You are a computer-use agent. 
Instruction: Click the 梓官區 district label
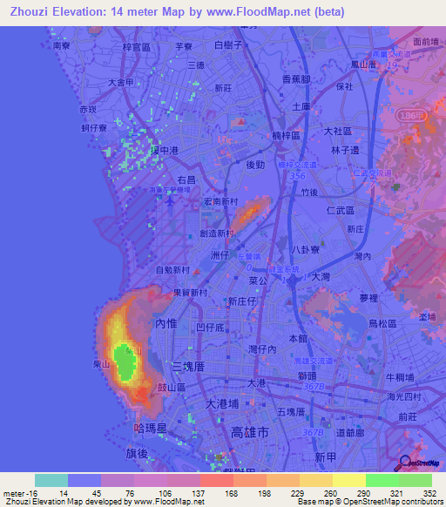point(137,48)
